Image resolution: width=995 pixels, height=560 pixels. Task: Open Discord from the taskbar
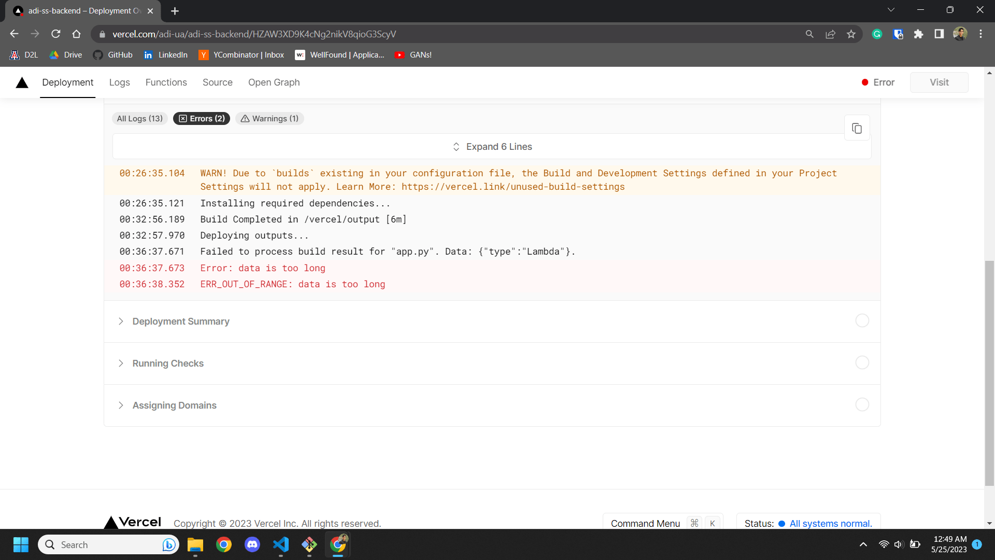pos(252,544)
